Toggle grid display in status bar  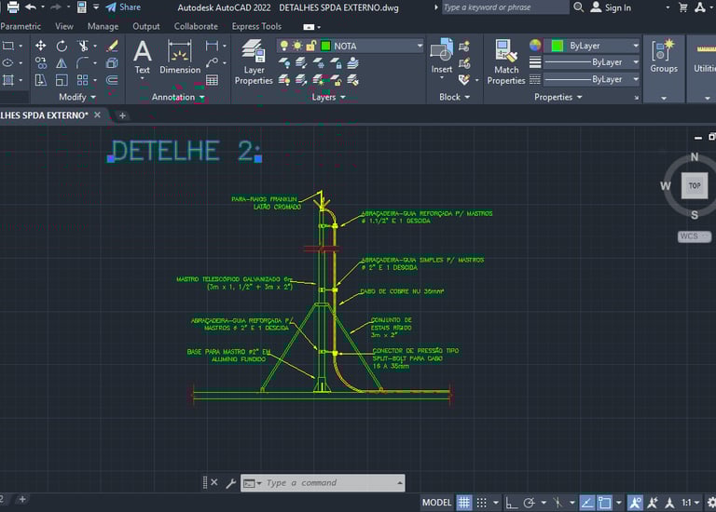click(464, 503)
